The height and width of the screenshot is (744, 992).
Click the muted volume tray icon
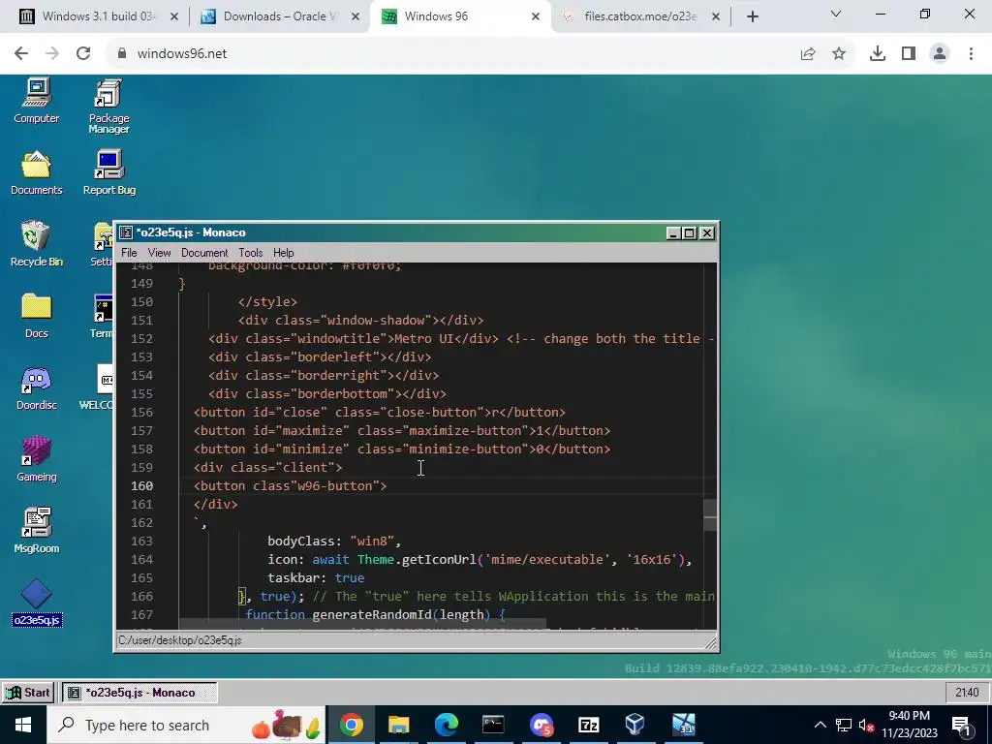(x=867, y=726)
